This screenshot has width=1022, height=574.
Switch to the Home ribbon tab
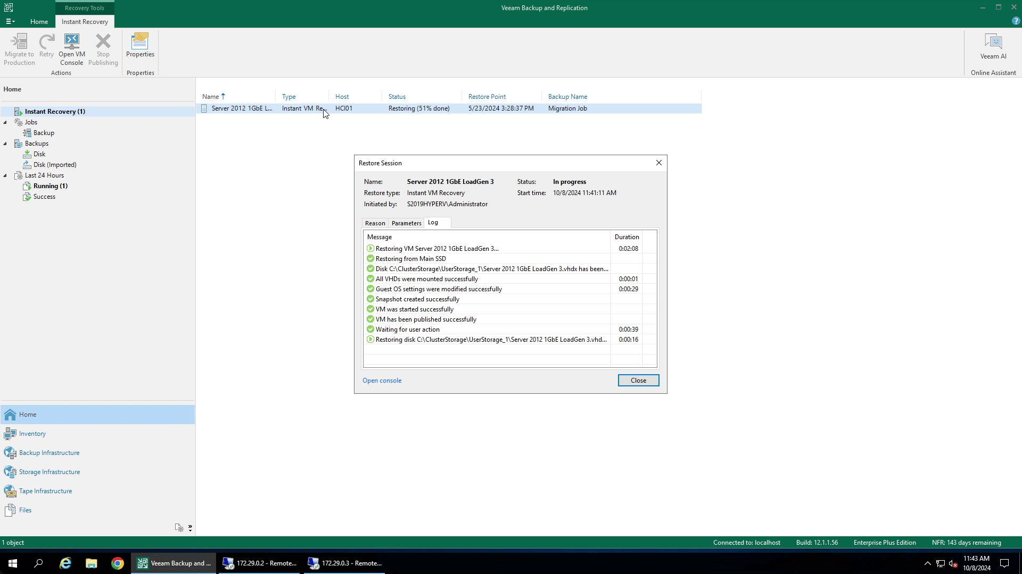coord(39,22)
